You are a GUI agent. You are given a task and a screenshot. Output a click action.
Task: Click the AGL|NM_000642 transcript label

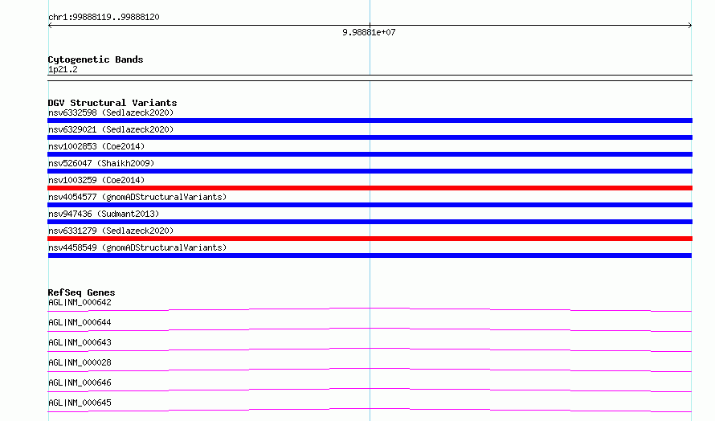coord(80,302)
